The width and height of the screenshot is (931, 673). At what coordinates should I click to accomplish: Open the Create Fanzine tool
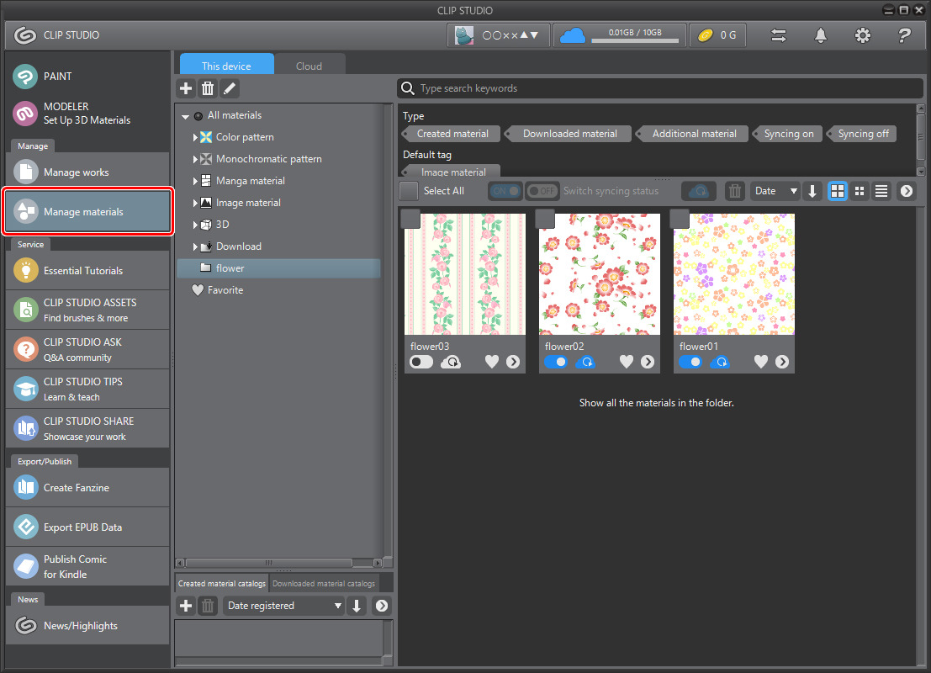point(25,487)
